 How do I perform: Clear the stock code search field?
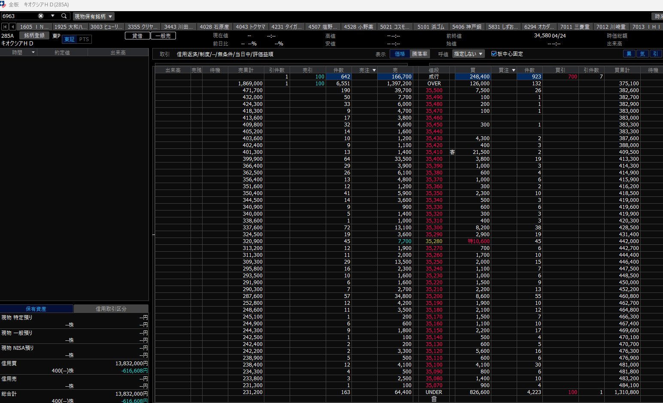click(x=41, y=16)
